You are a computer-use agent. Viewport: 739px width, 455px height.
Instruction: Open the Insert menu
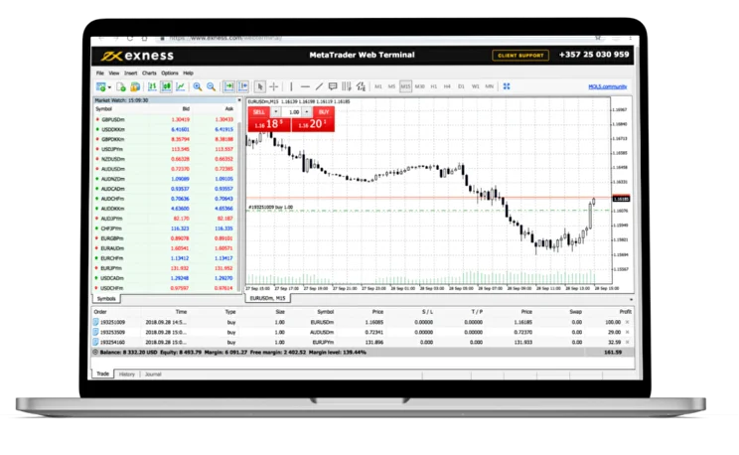[130, 74]
